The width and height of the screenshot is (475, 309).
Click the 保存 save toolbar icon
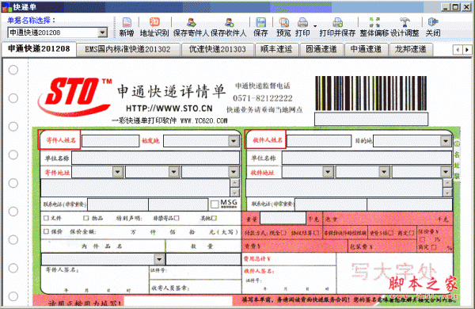click(x=260, y=22)
